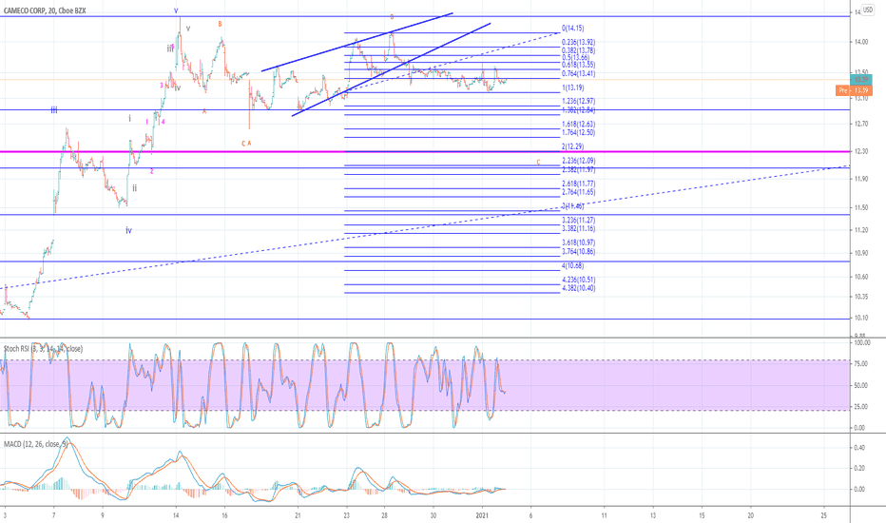The image size is (886, 523).
Task: Click the 14.00 price axis label
Action: click(862, 43)
